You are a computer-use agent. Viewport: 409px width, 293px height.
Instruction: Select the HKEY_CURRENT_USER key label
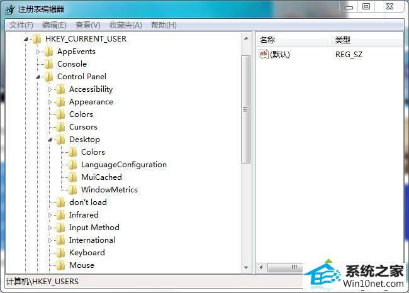click(86, 39)
